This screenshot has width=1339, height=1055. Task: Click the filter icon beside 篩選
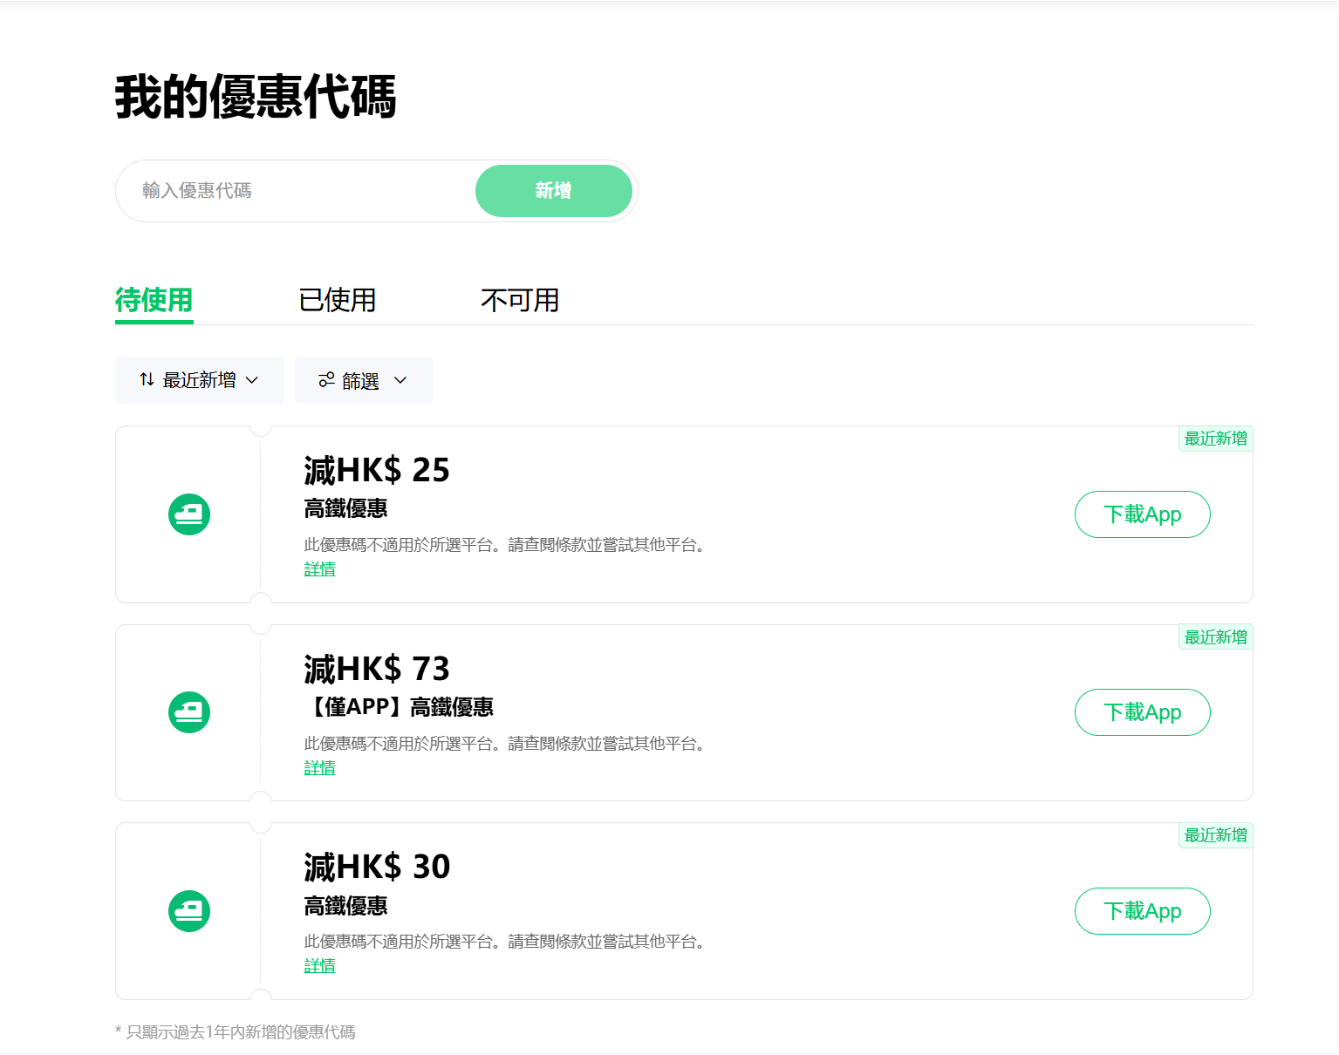click(326, 380)
